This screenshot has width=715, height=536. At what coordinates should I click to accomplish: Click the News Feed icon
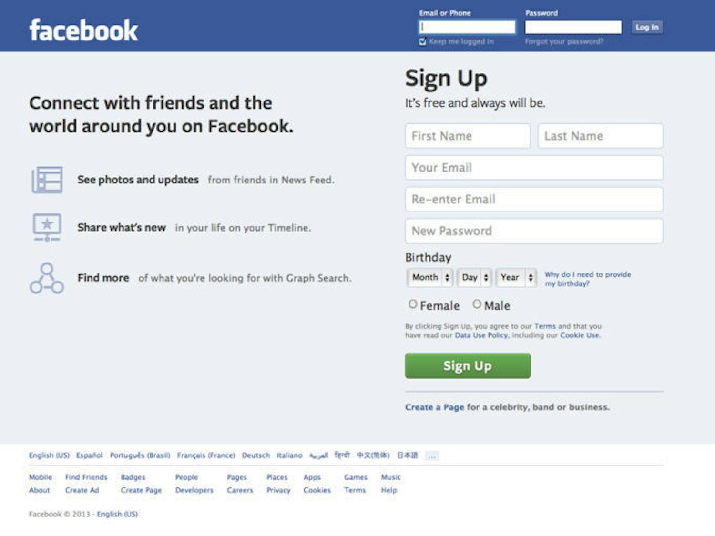pos(47,180)
